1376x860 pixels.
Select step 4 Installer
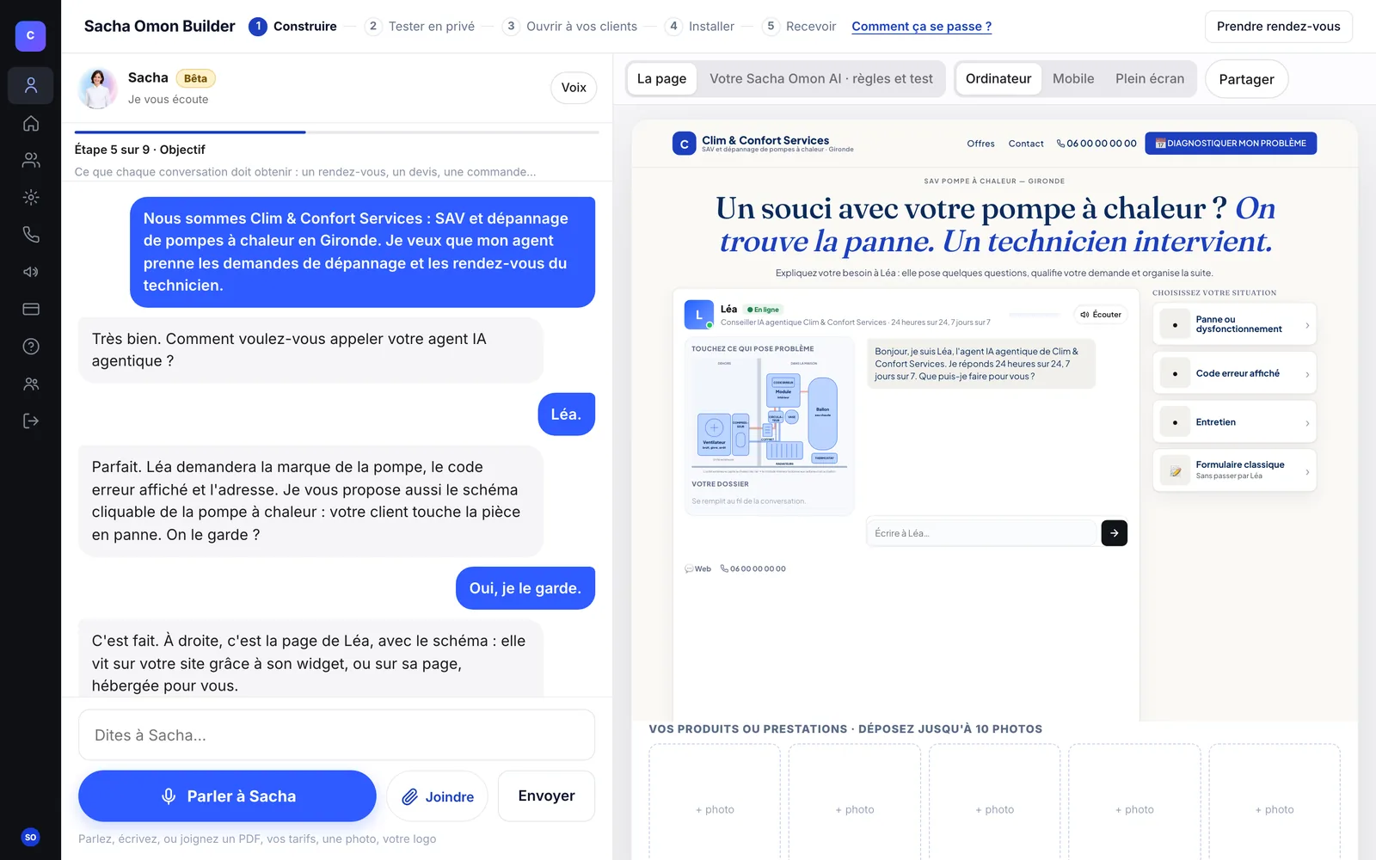699,27
